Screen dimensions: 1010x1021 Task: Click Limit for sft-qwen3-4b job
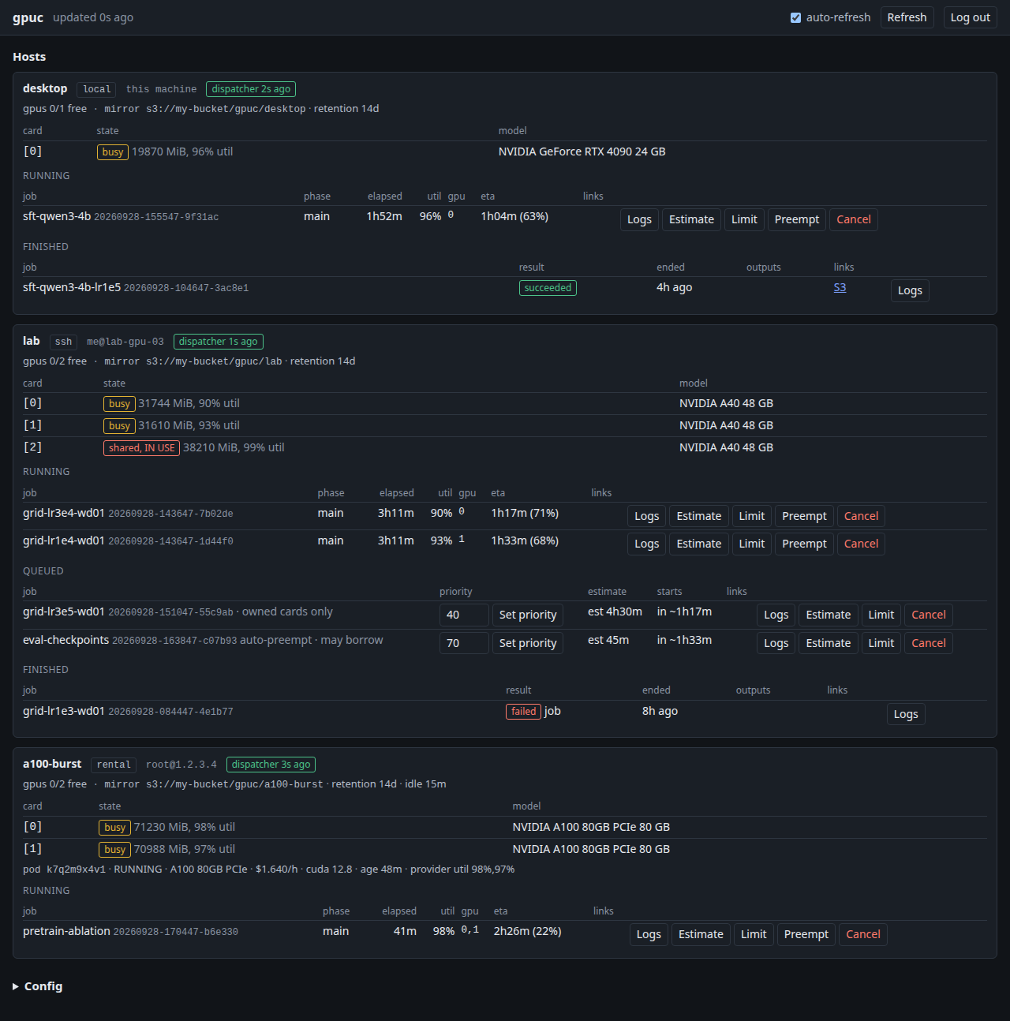click(x=744, y=219)
